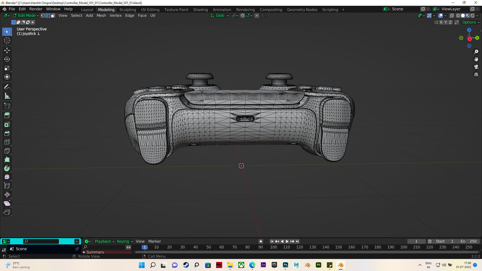This screenshot has height=271, width=482.
Task: Click Marker in the timeline header
Action: pos(154,241)
